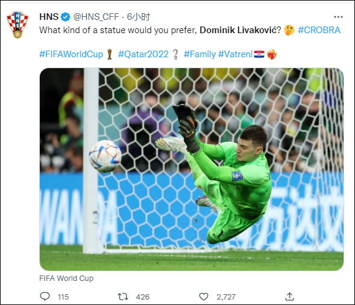Open the HNS crest profile avatar

[x=17, y=25]
